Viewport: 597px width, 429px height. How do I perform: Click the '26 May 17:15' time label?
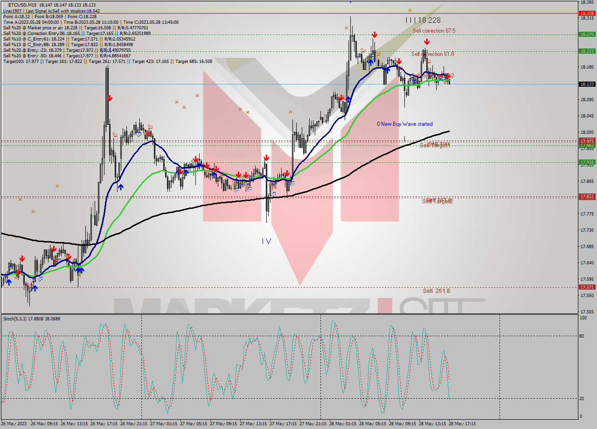coord(104,424)
